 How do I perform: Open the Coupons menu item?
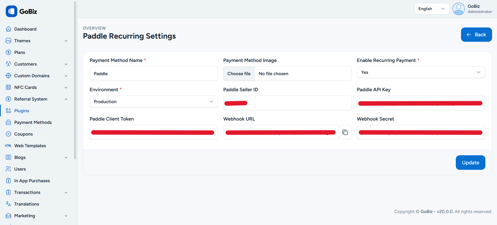click(x=24, y=134)
